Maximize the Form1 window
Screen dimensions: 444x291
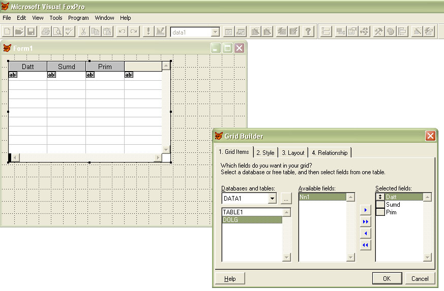tap(227, 48)
